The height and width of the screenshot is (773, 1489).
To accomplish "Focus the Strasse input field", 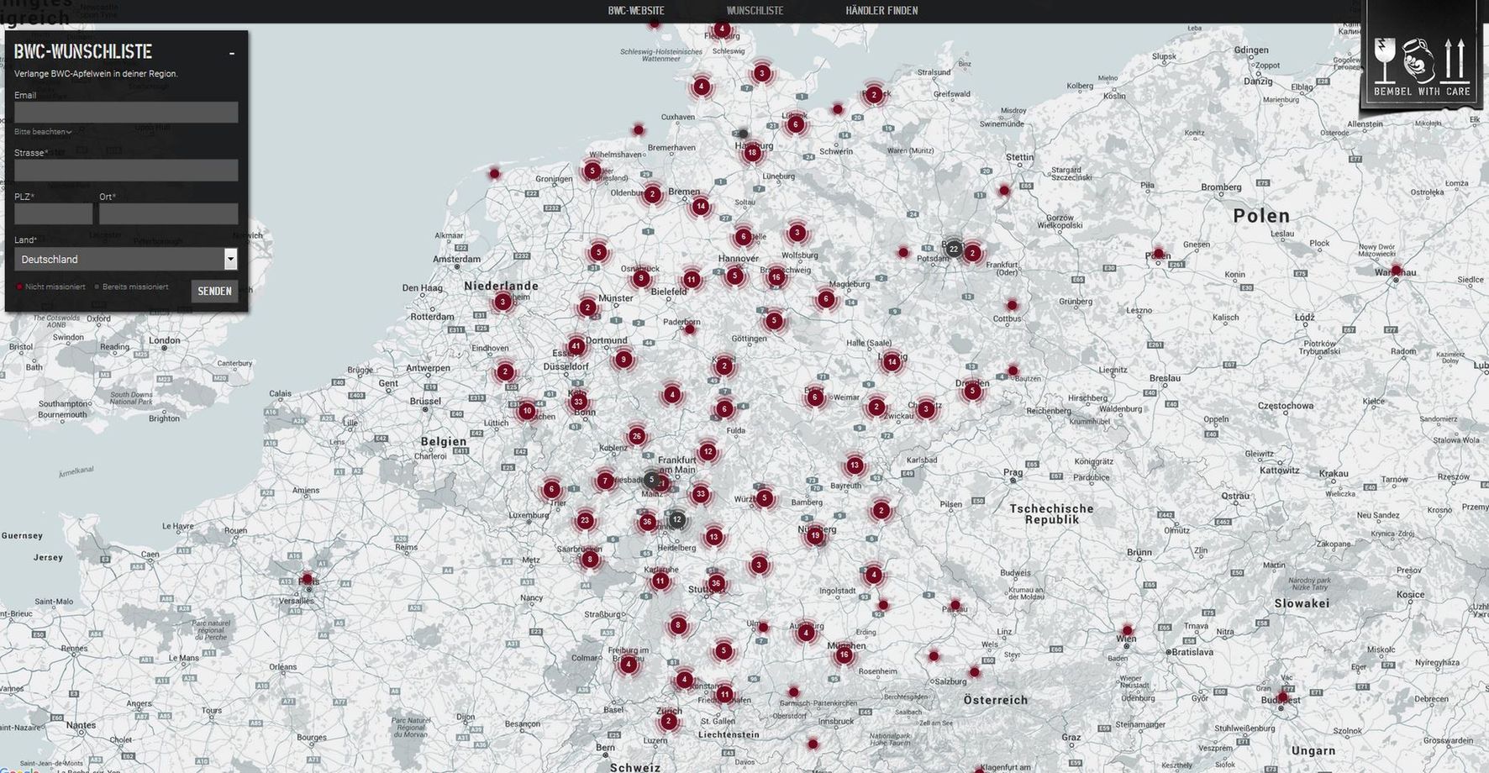I will (126, 171).
